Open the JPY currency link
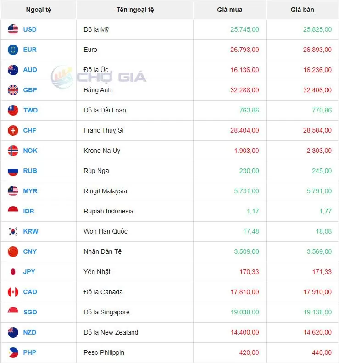The image size is (339, 363). 29,272
